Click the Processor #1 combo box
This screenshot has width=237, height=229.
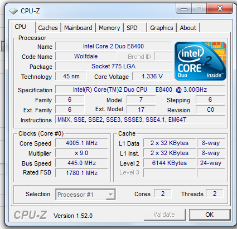pos(85,195)
